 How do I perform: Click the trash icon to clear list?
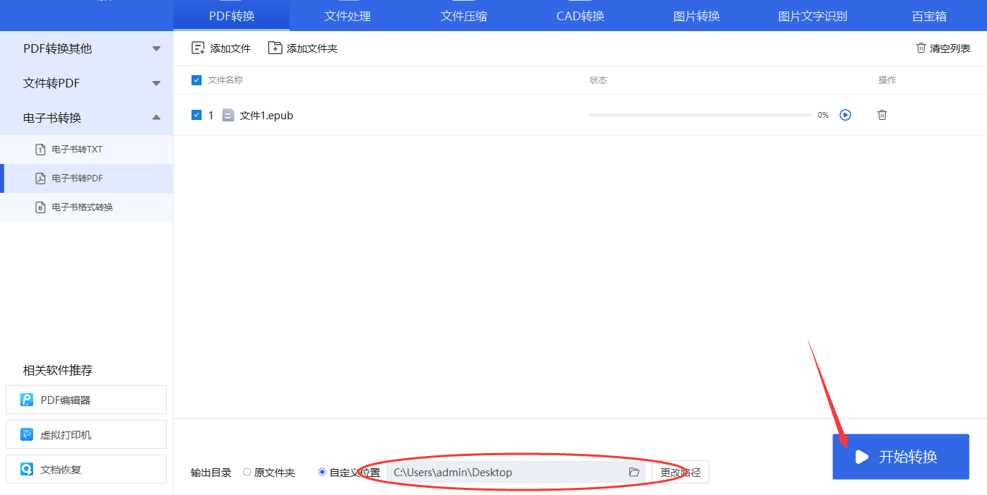click(x=921, y=48)
